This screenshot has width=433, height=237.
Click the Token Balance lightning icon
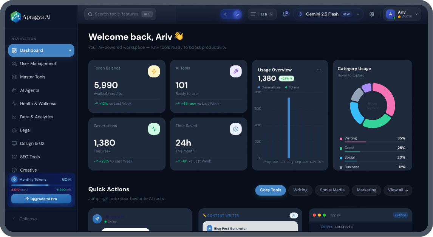154,71
